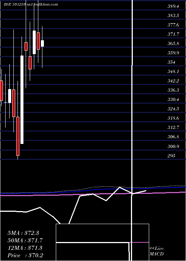Click the 12MA : 371.3 readout
The width and height of the screenshot is (186, 261).
(25, 248)
